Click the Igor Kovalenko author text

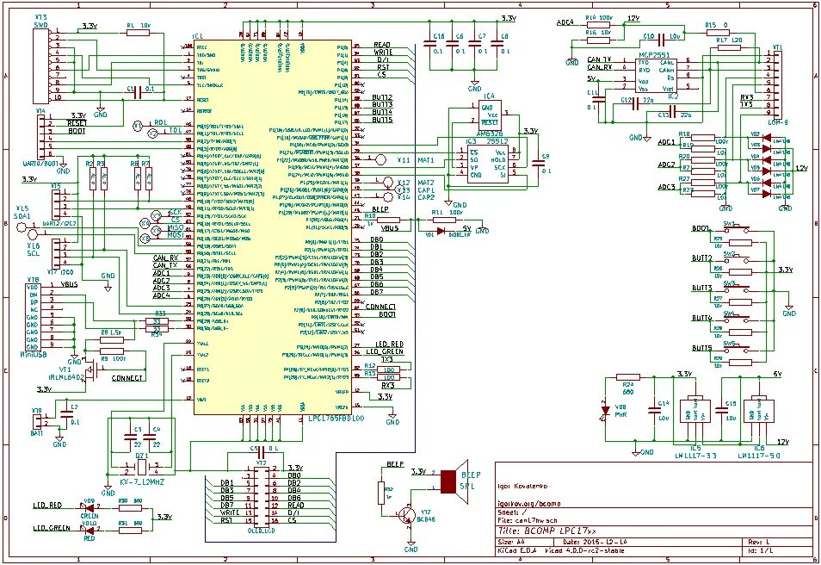522,486
